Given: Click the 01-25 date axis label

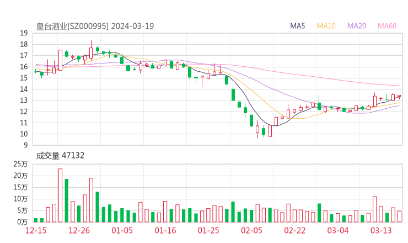Looking at the screenshot, I should 208,230.
